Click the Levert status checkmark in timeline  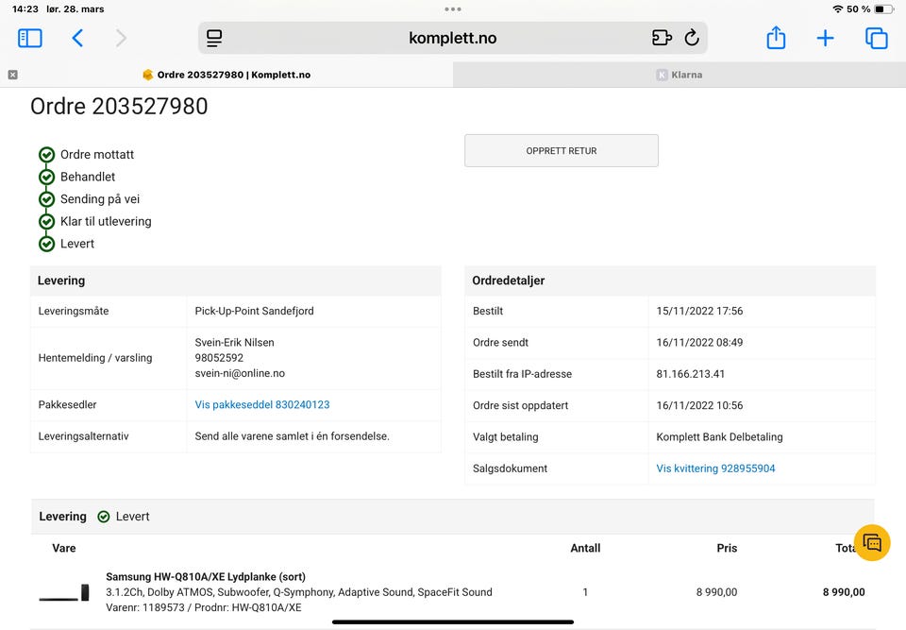[x=47, y=244]
